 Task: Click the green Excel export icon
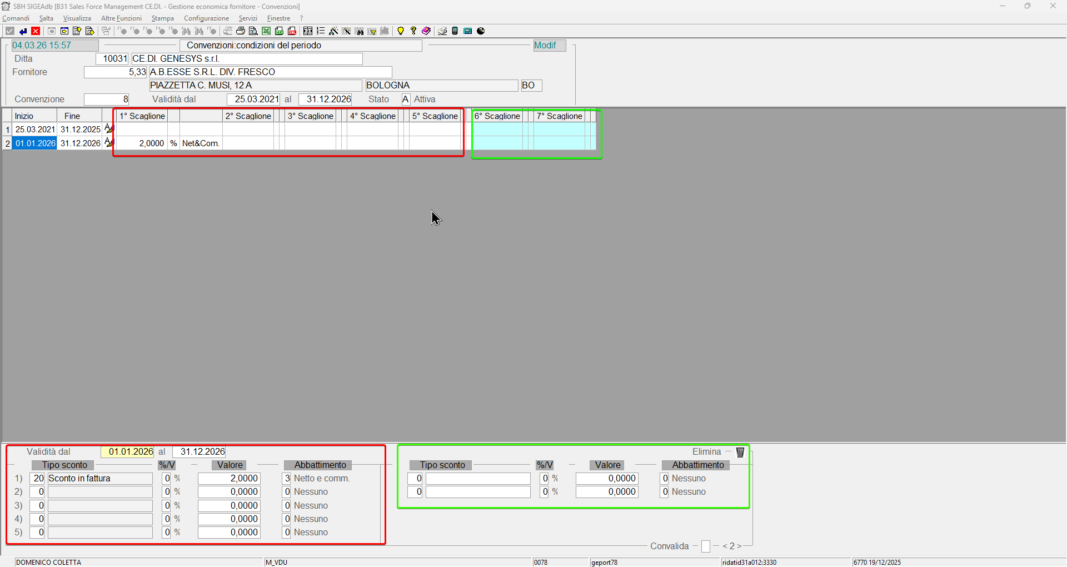[x=266, y=31]
